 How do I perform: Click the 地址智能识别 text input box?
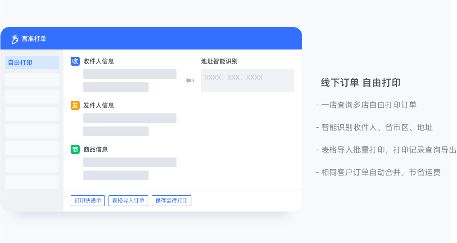point(247,81)
